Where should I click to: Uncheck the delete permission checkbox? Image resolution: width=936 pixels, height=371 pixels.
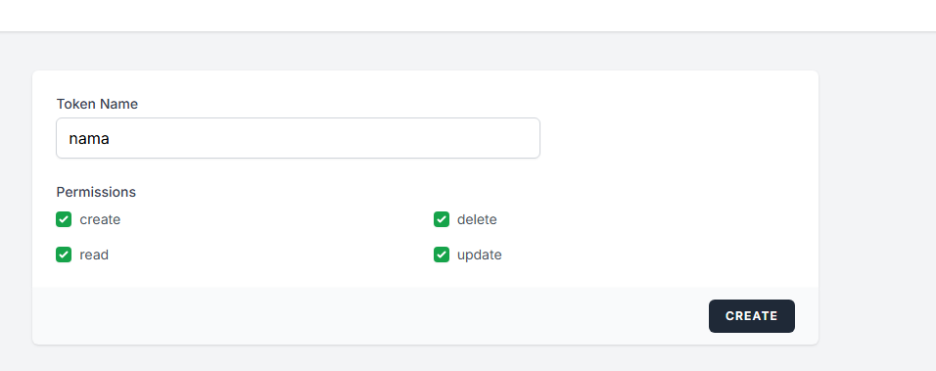(x=442, y=219)
